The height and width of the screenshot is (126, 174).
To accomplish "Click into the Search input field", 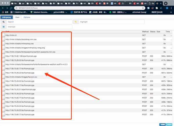I will (x=39, y=22).
